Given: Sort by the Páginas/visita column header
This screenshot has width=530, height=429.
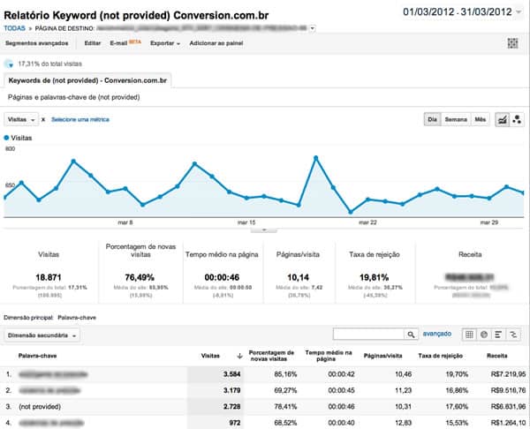Looking at the screenshot, I should 383,356.
